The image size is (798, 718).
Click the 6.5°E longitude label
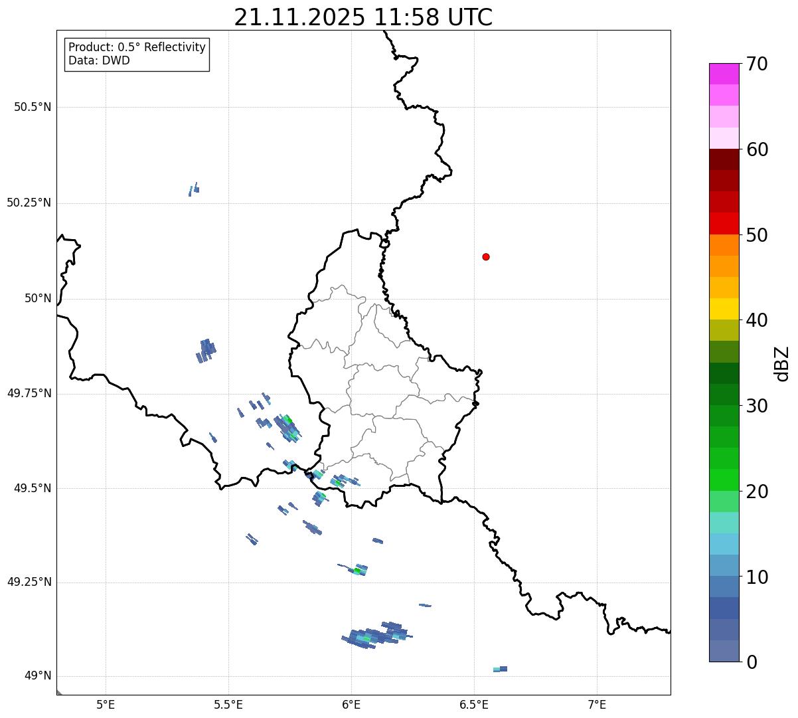pyautogui.click(x=474, y=704)
